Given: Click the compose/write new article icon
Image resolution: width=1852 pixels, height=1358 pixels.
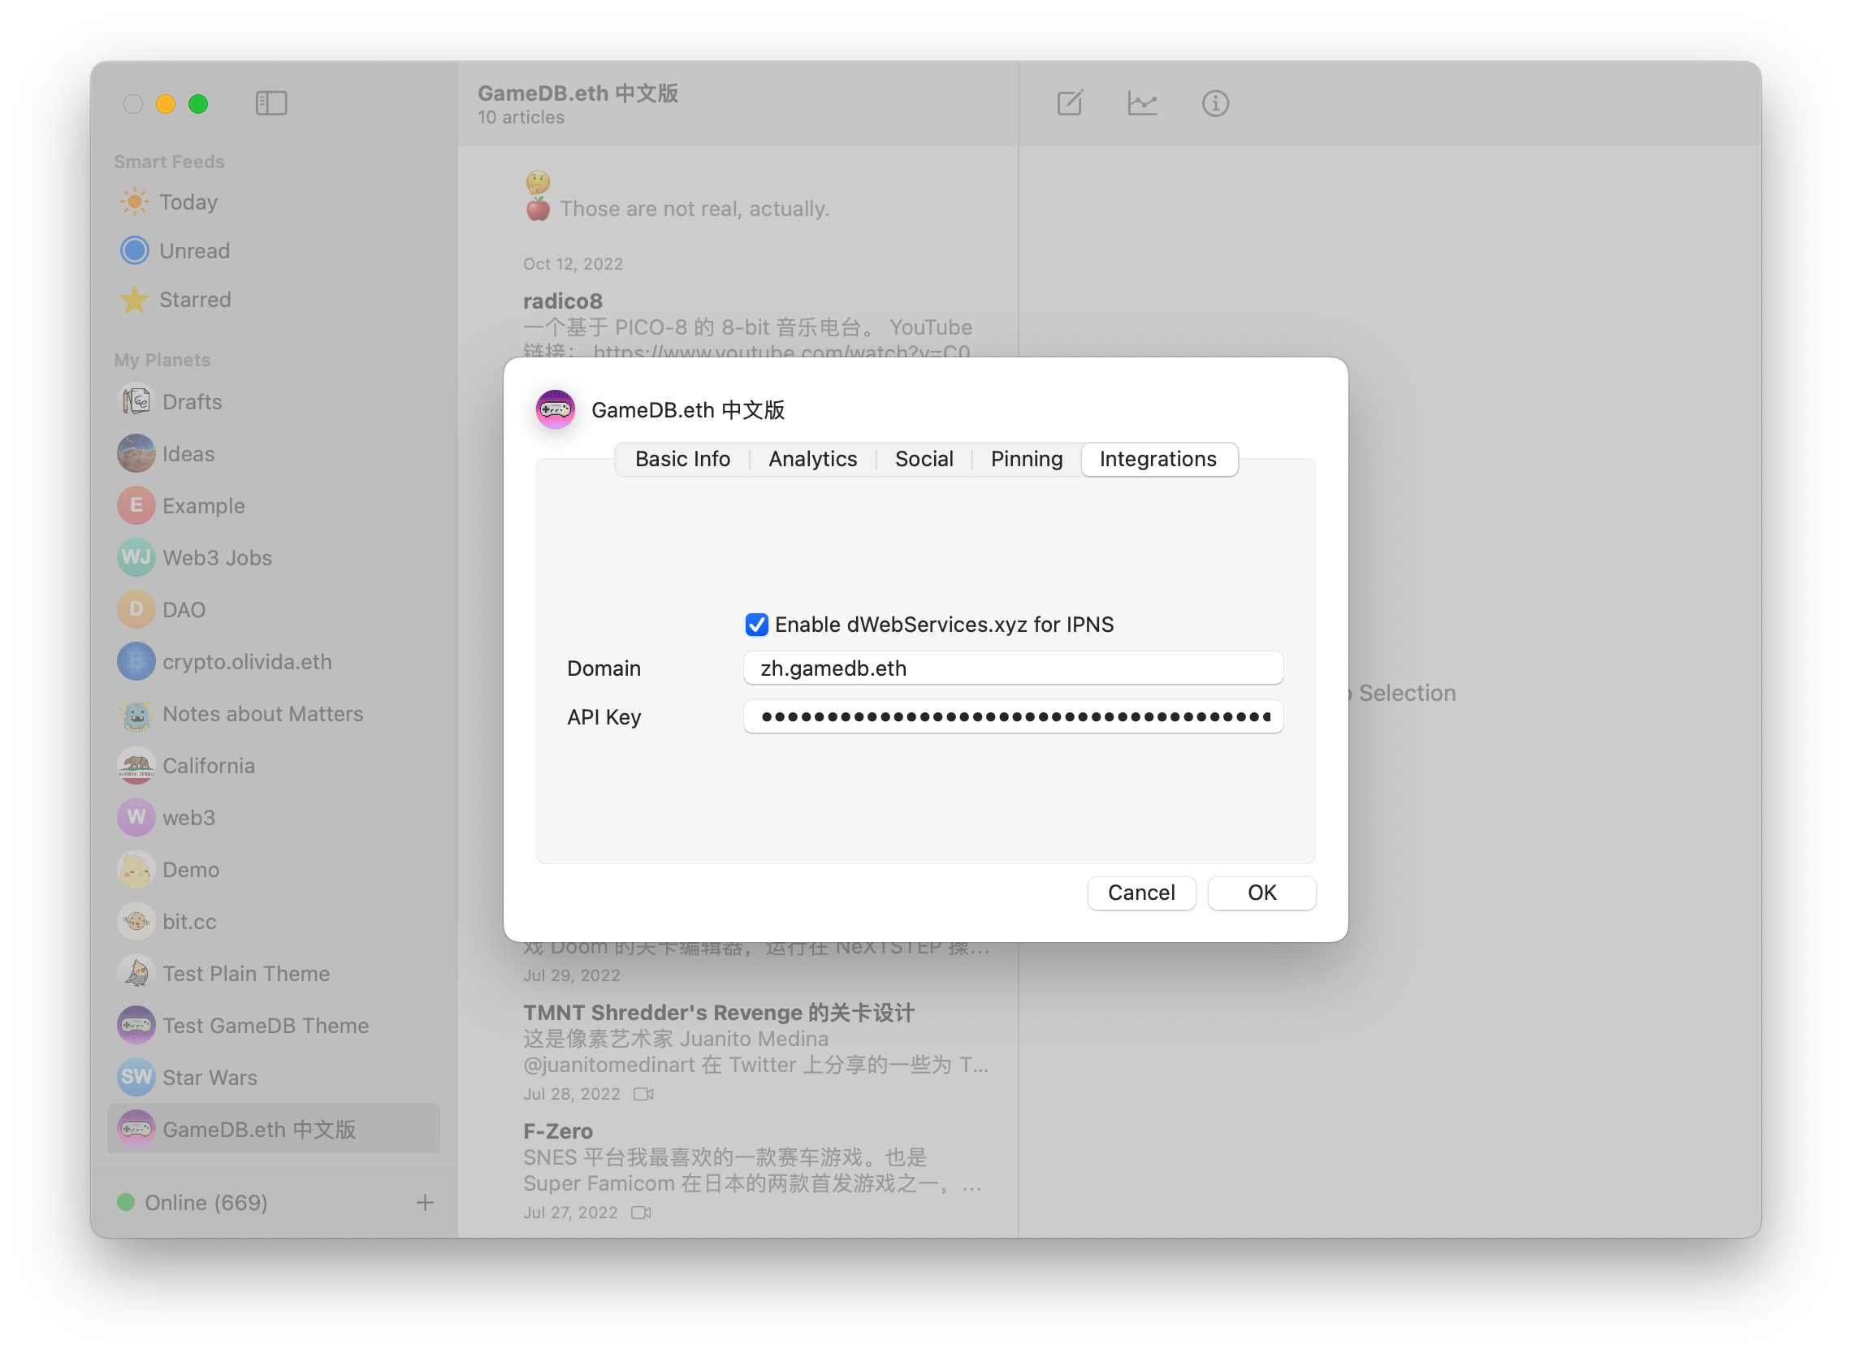Looking at the screenshot, I should click(x=1070, y=102).
